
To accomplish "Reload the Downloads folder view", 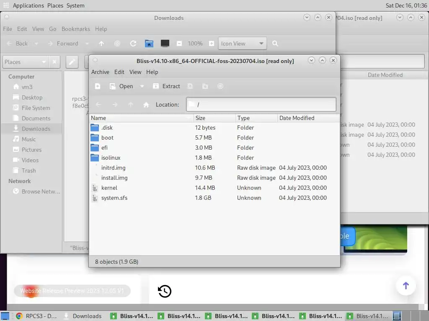I will [x=133, y=43].
